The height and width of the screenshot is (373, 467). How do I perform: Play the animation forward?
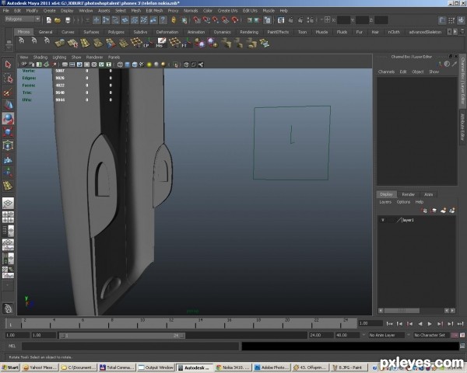pyautogui.click(x=430, y=323)
